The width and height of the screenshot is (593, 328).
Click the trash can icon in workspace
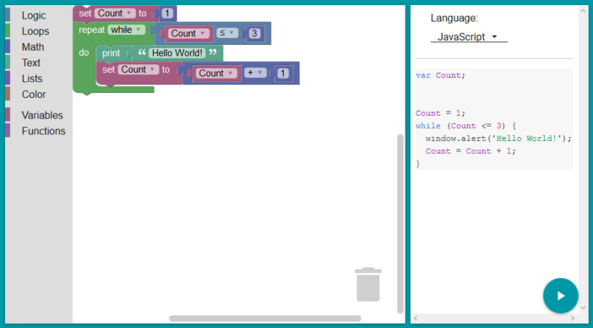click(368, 284)
